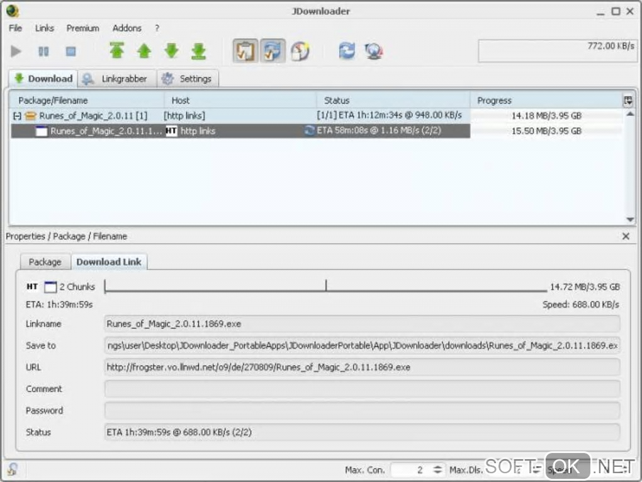Collapse the Runes_of_Magic_2.0.11 package tree
The image size is (642, 482).
17,116
